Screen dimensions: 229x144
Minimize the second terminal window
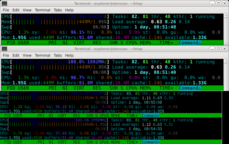point(212,49)
